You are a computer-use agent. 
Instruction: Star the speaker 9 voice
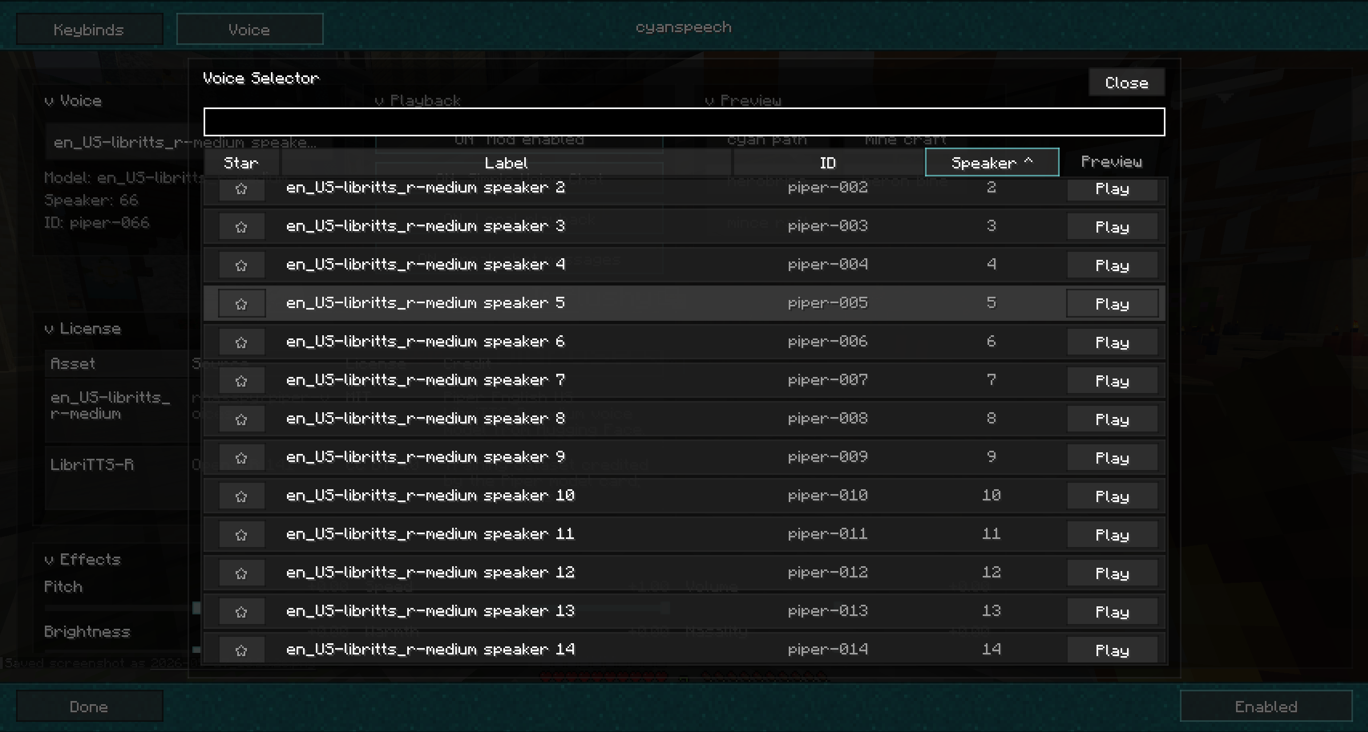click(x=242, y=458)
